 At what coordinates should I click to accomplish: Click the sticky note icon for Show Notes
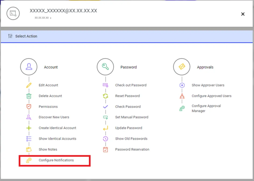pyautogui.click(x=29, y=149)
